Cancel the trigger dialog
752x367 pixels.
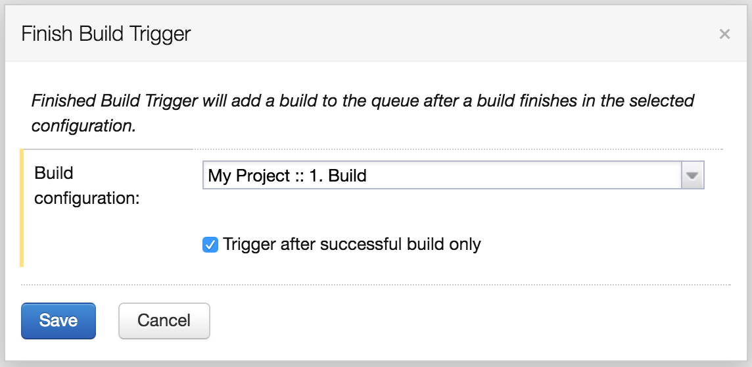tap(164, 320)
